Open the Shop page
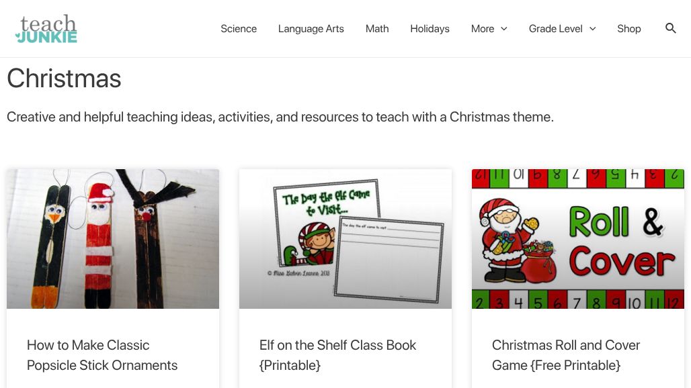This screenshot has height=388, width=691. click(x=629, y=29)
